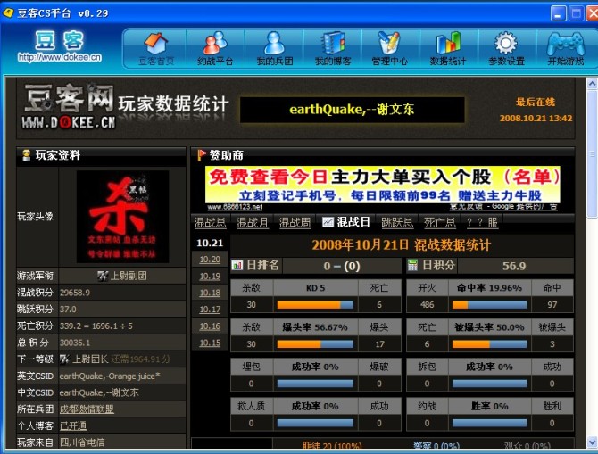Click the 我的兵团 toolbar icon
The image size is (598, 454).
pyautogui.click(x=274, y=47)
